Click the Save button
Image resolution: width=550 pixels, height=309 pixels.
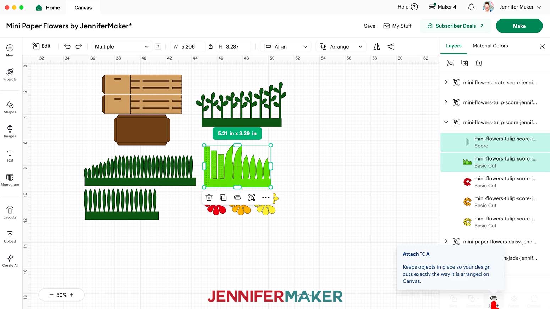point(369,26)
